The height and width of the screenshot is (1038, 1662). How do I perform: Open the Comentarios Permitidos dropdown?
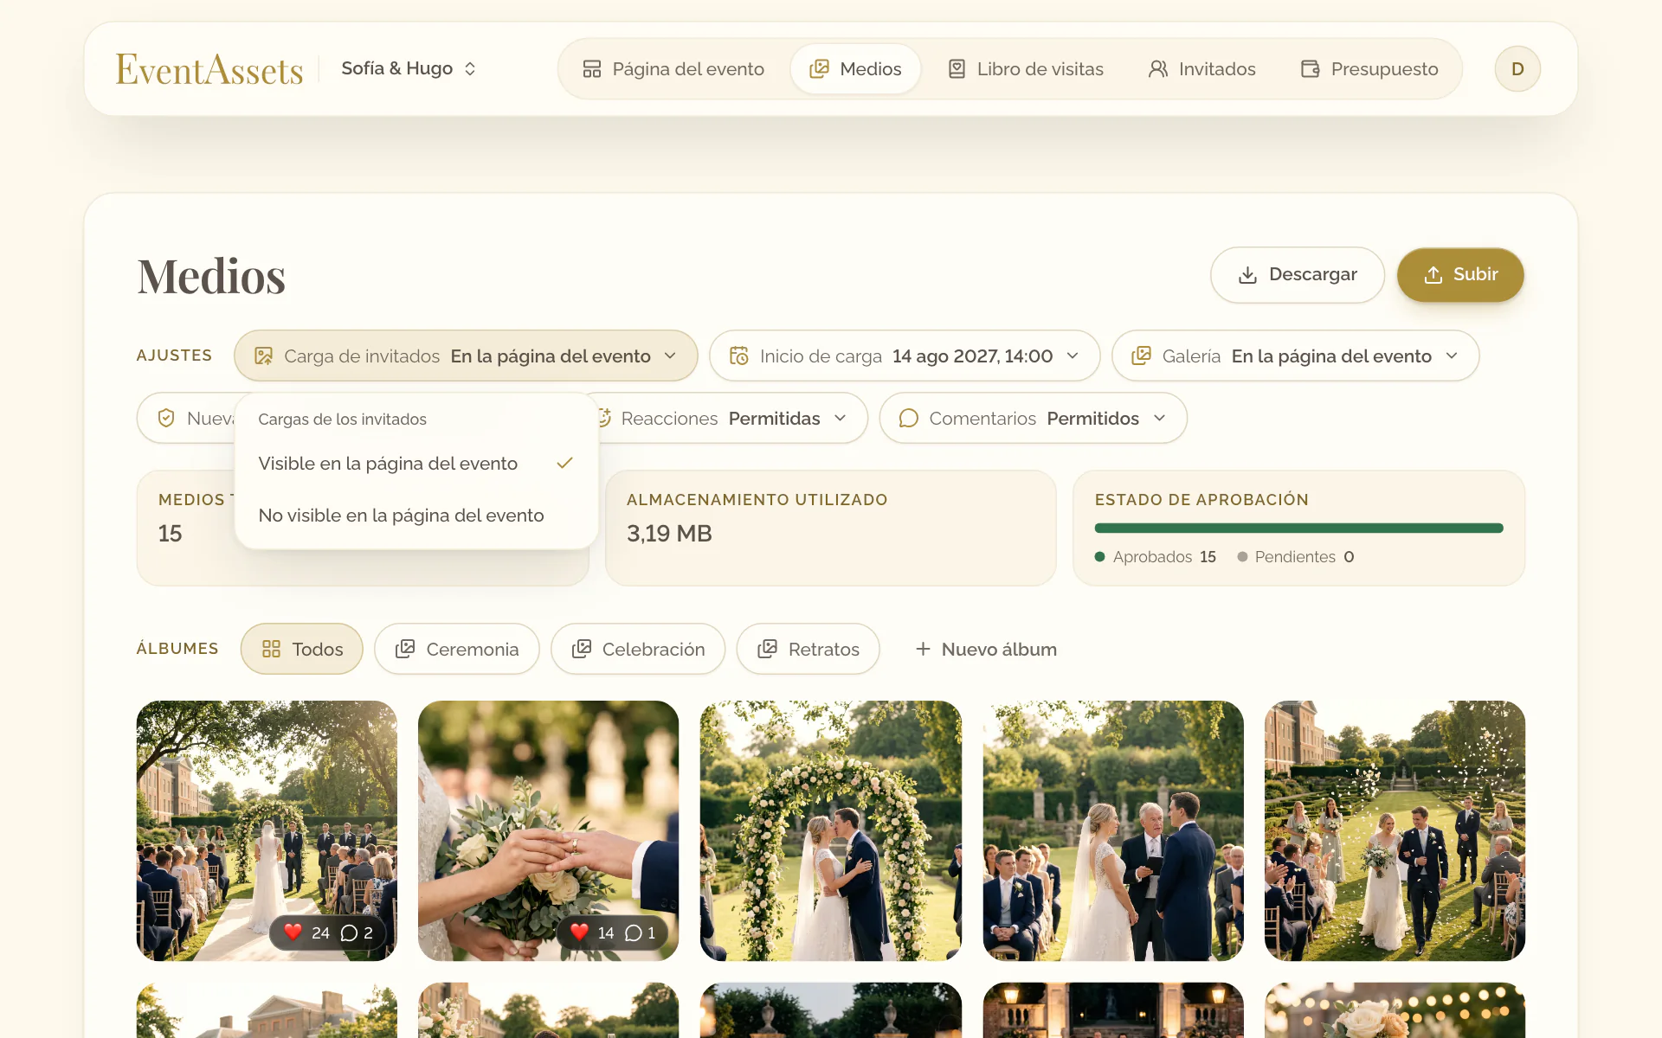[1033, 419]
